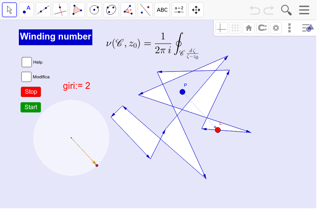Toggle the Algebra view style bar icon
Screen dimensions: 317x209
click(308, 28)
